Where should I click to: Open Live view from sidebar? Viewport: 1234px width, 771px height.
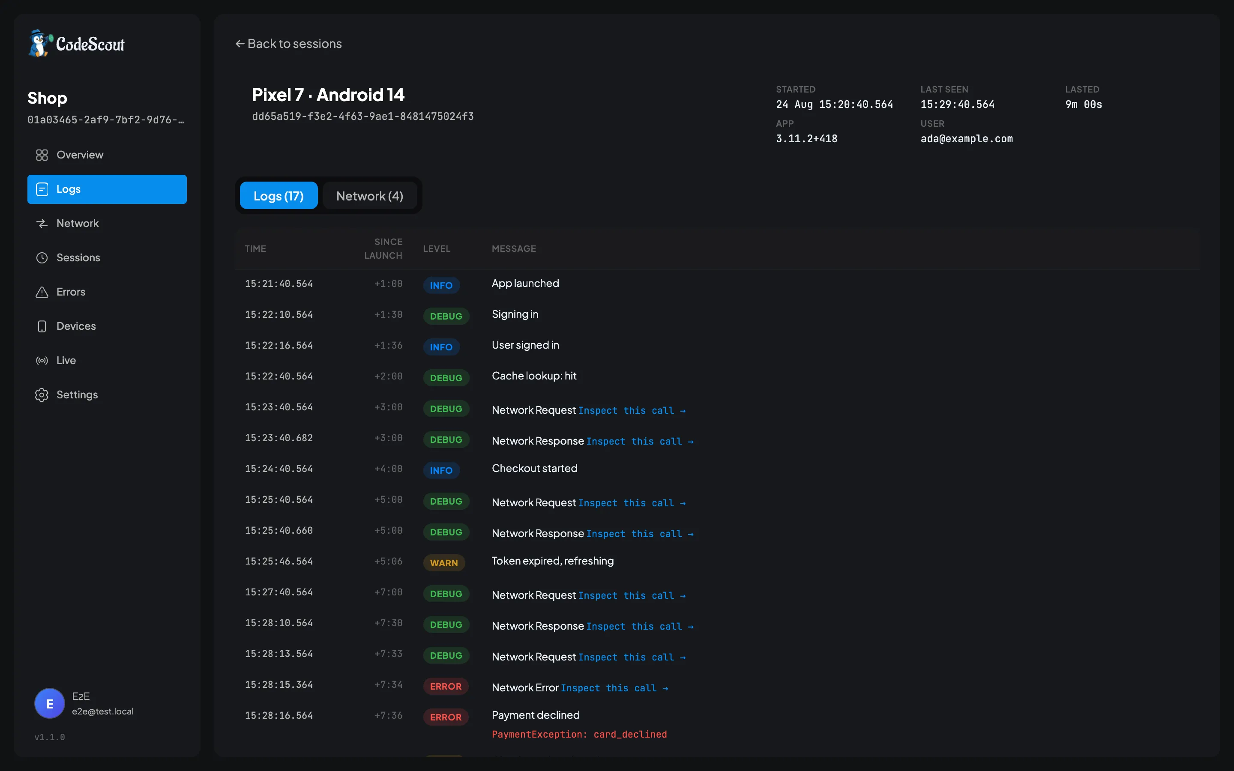coord(107,361)
